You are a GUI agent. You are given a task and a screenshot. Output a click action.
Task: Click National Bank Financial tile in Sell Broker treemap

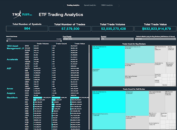[109, 121]
